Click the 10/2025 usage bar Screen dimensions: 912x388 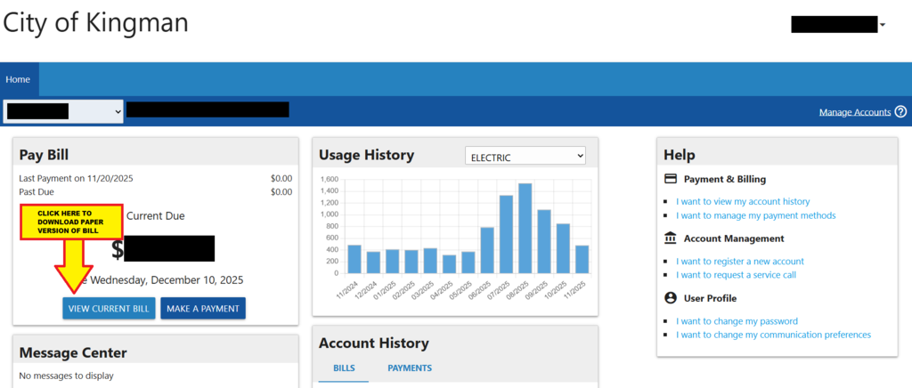(x=563, y=248)
